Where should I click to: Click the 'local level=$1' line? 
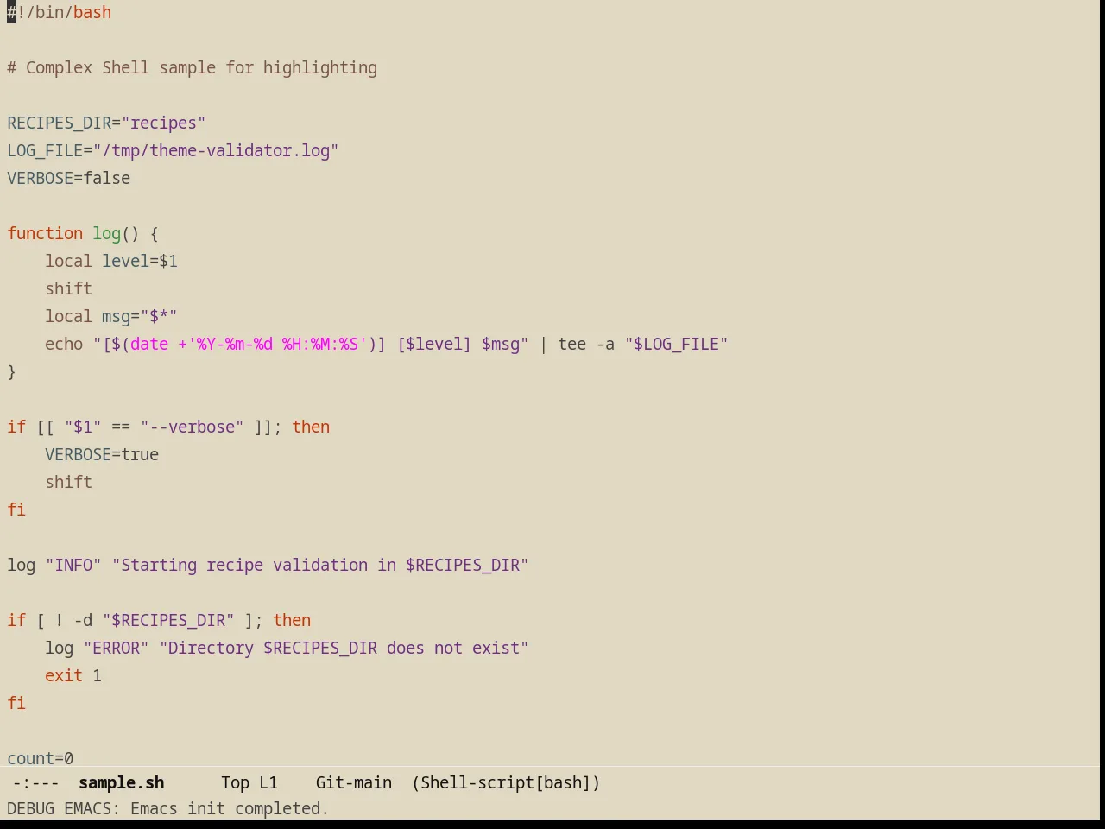111,261
